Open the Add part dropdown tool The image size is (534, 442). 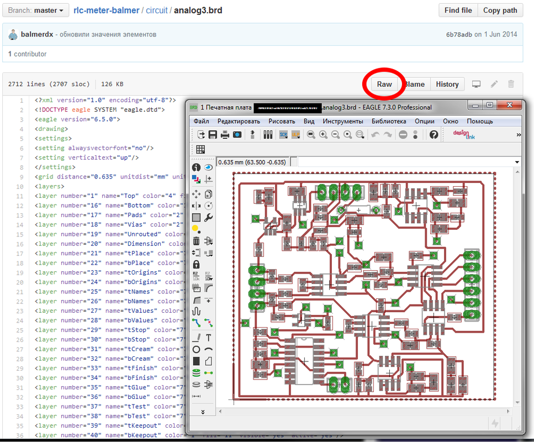tap(208, 241)
